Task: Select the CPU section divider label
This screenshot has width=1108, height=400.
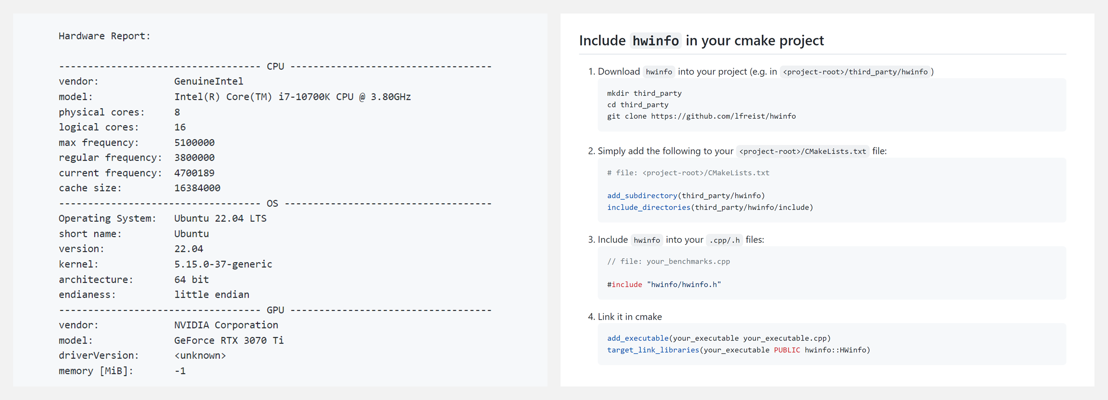Action: (x=275, y=66)
